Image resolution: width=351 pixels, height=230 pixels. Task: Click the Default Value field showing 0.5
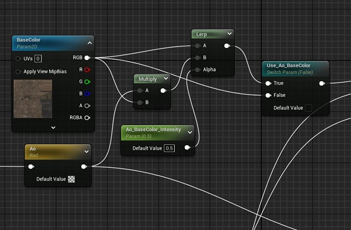pos(169,149)
